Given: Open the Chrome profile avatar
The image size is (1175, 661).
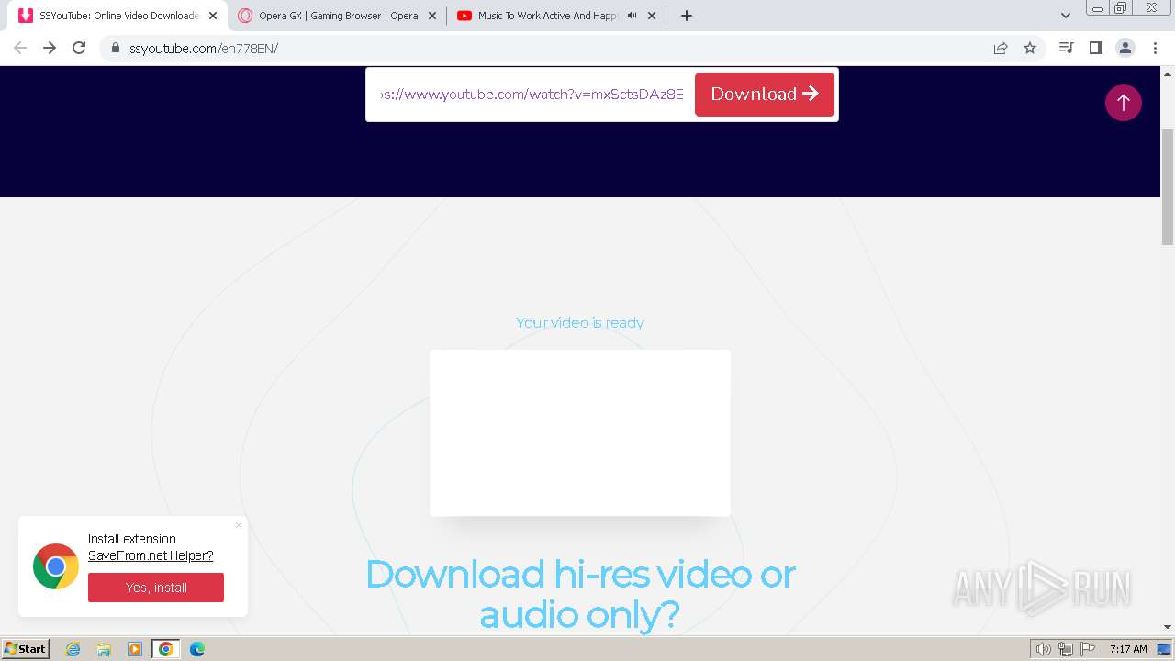Looking at the screenshot, I should coord(1125,48).
